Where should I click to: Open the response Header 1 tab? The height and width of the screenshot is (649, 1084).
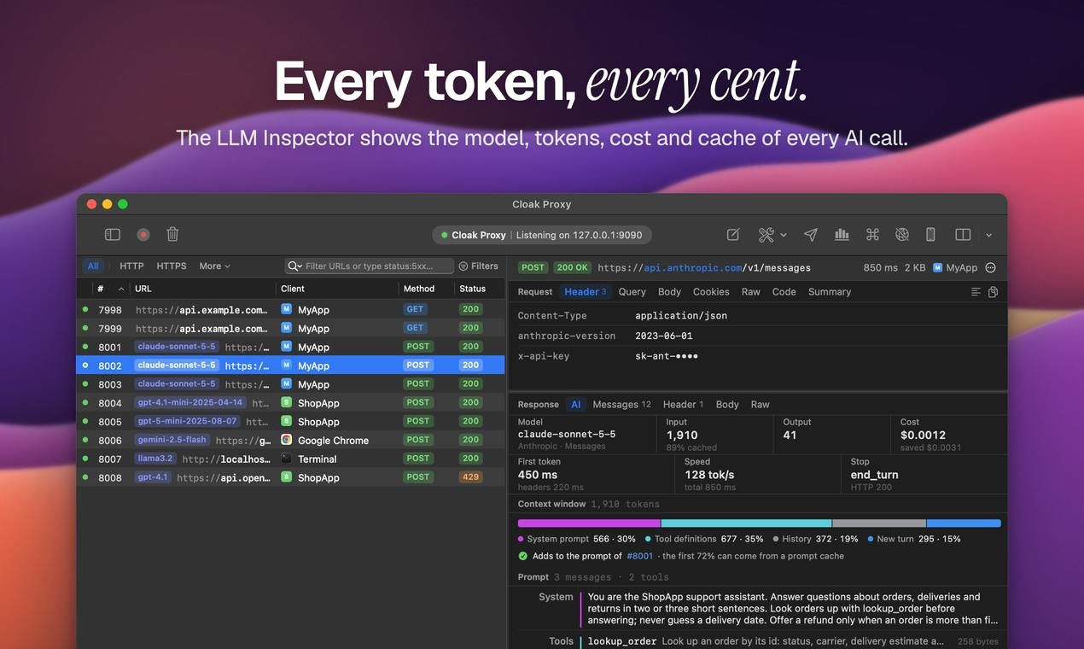click(x=683, y=404)
